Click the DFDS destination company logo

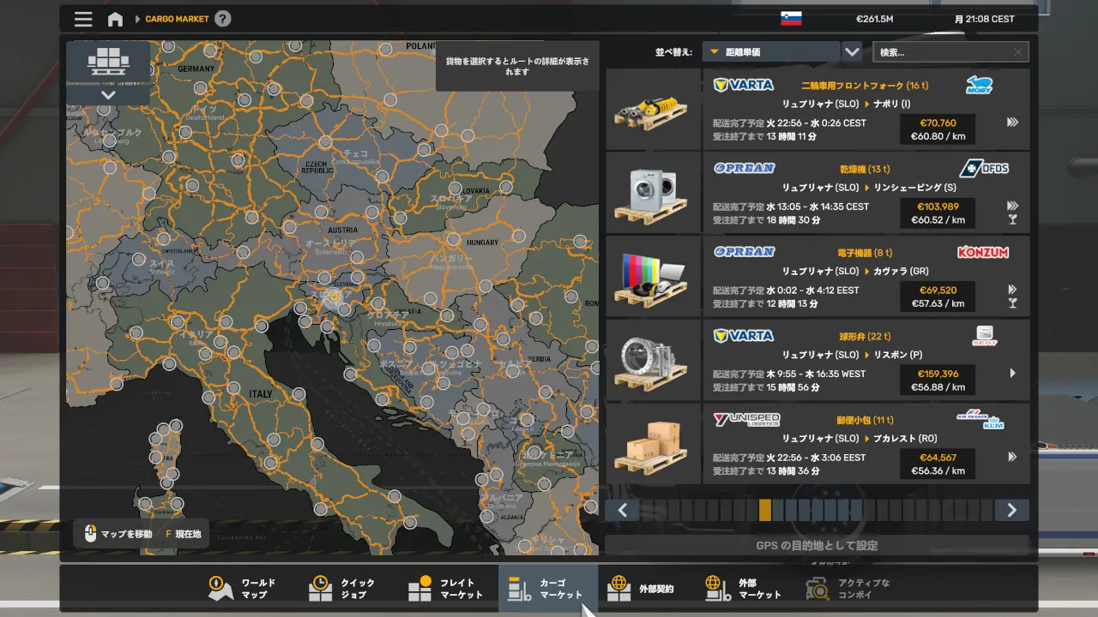coord(984,168)
